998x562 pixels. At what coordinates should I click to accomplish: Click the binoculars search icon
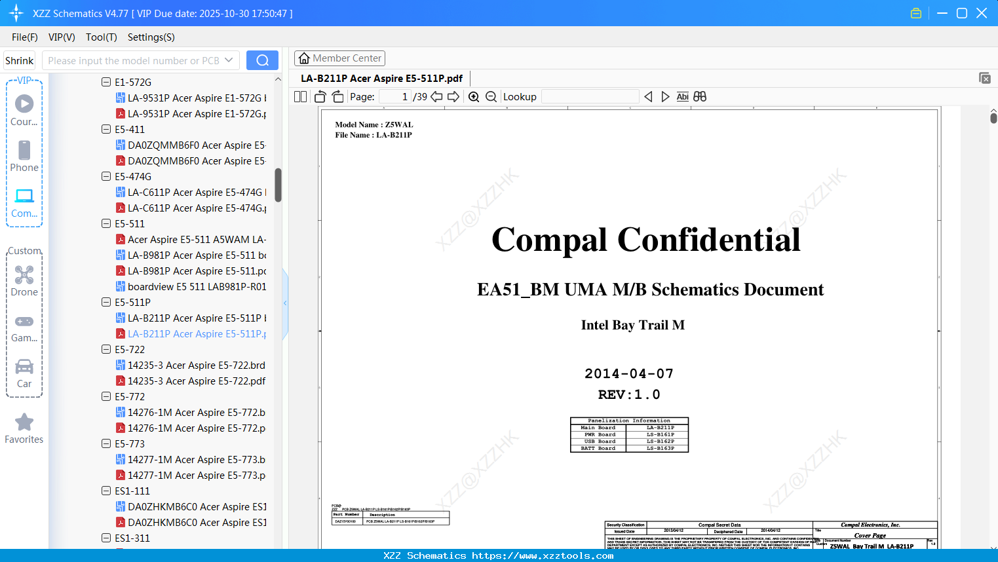[x=700, y=97]
